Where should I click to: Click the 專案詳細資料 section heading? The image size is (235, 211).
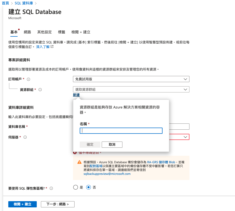[x=19, y=60]
